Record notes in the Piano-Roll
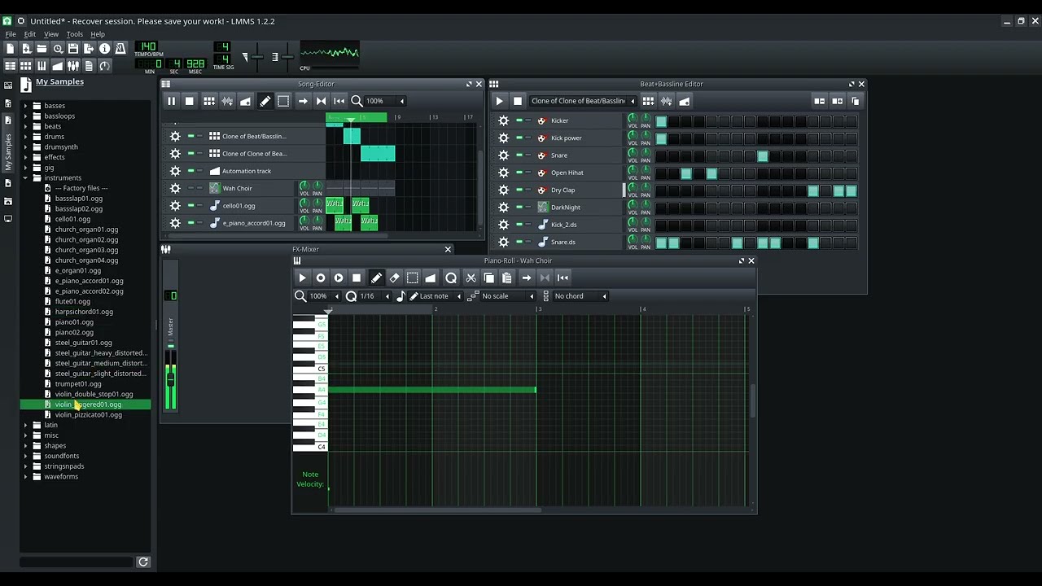 (321, 278)
